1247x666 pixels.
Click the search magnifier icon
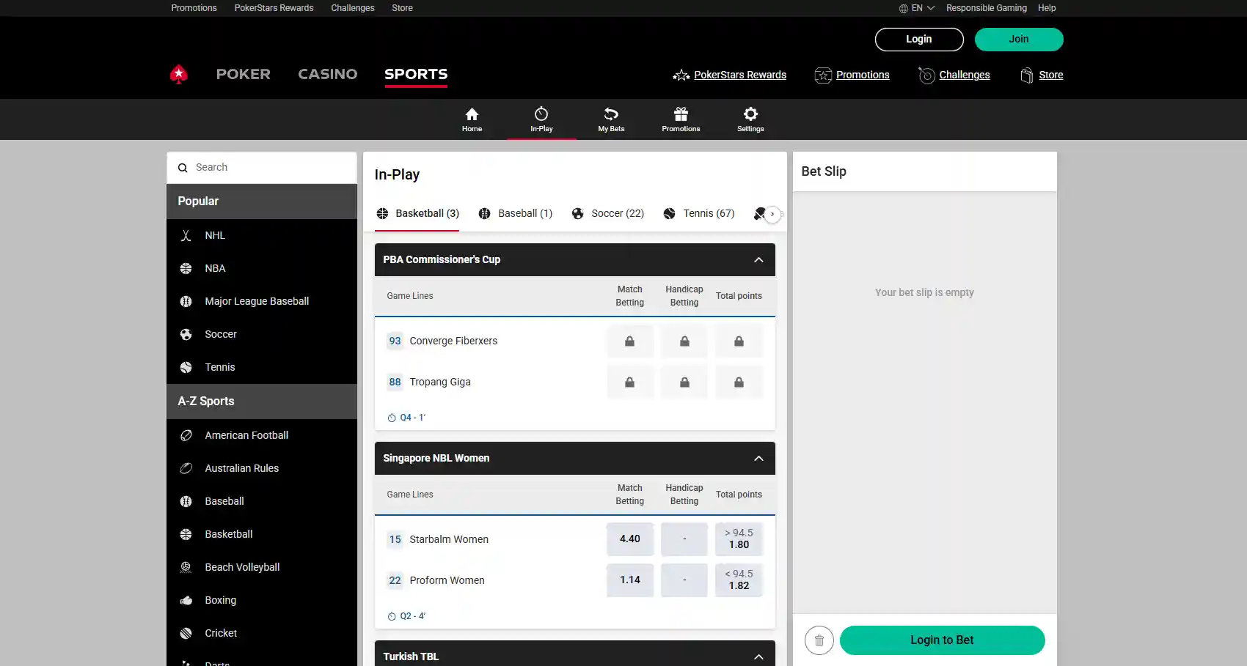[x=183, y=168]
